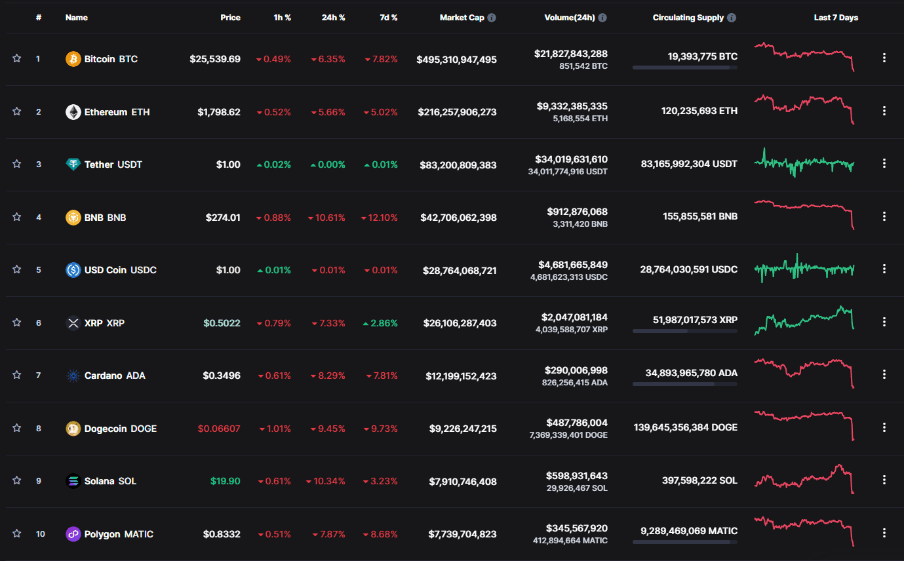Click the Polygon MATIC logo icon

point(73,534)
